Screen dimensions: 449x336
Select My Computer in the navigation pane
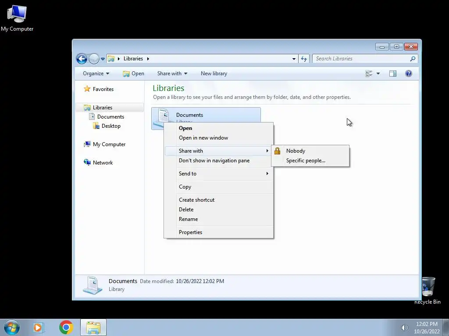(109, 144)
